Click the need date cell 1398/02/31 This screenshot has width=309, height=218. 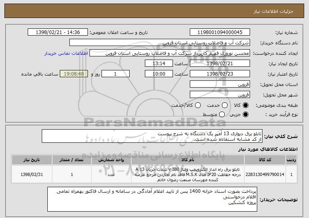click(x=32, y=174)
